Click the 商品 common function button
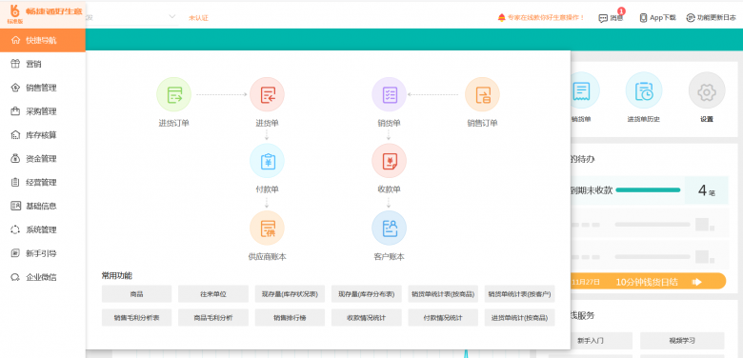 [136, 294]
